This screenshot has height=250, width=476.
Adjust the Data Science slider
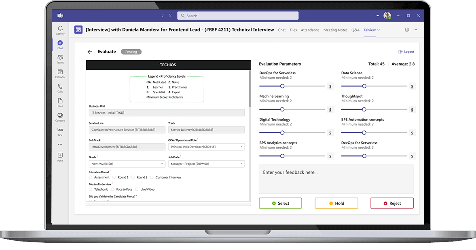tap(364, 86)
